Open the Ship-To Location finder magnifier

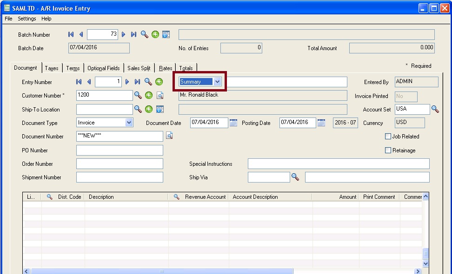point(138,109)
